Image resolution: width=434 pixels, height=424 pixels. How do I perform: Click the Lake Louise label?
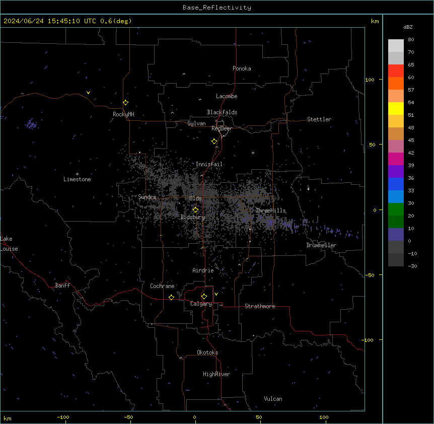pos(9,244)
